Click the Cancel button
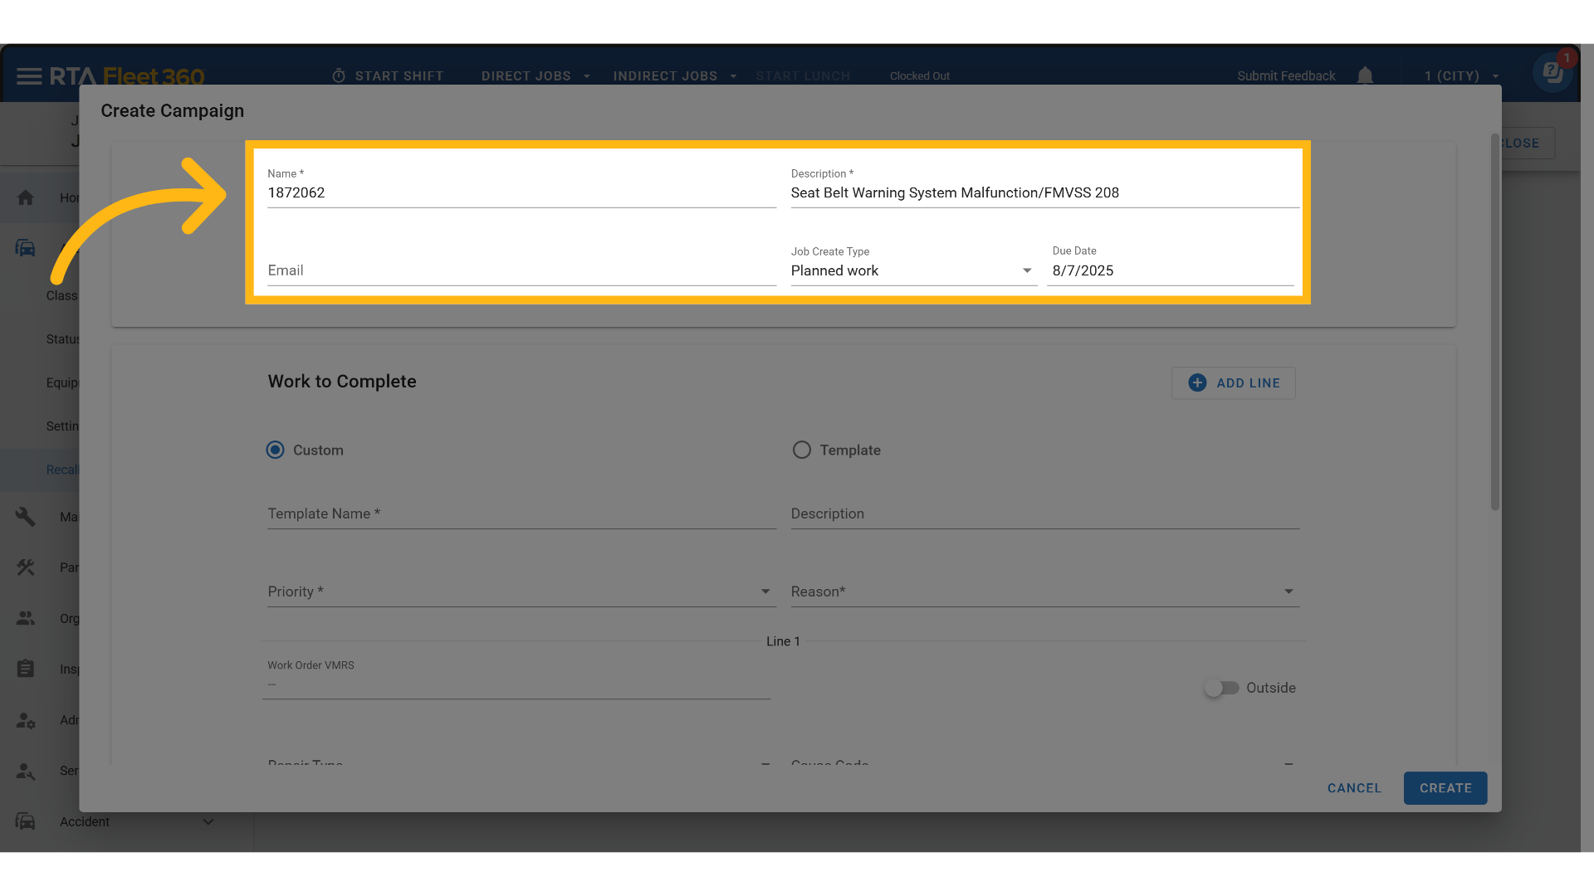1594x896 pixels. (1354, 788)
